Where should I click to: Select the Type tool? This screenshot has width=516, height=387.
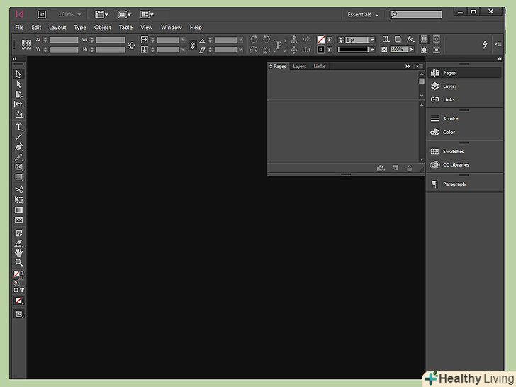pyautogui.click(x=19, y=127)
